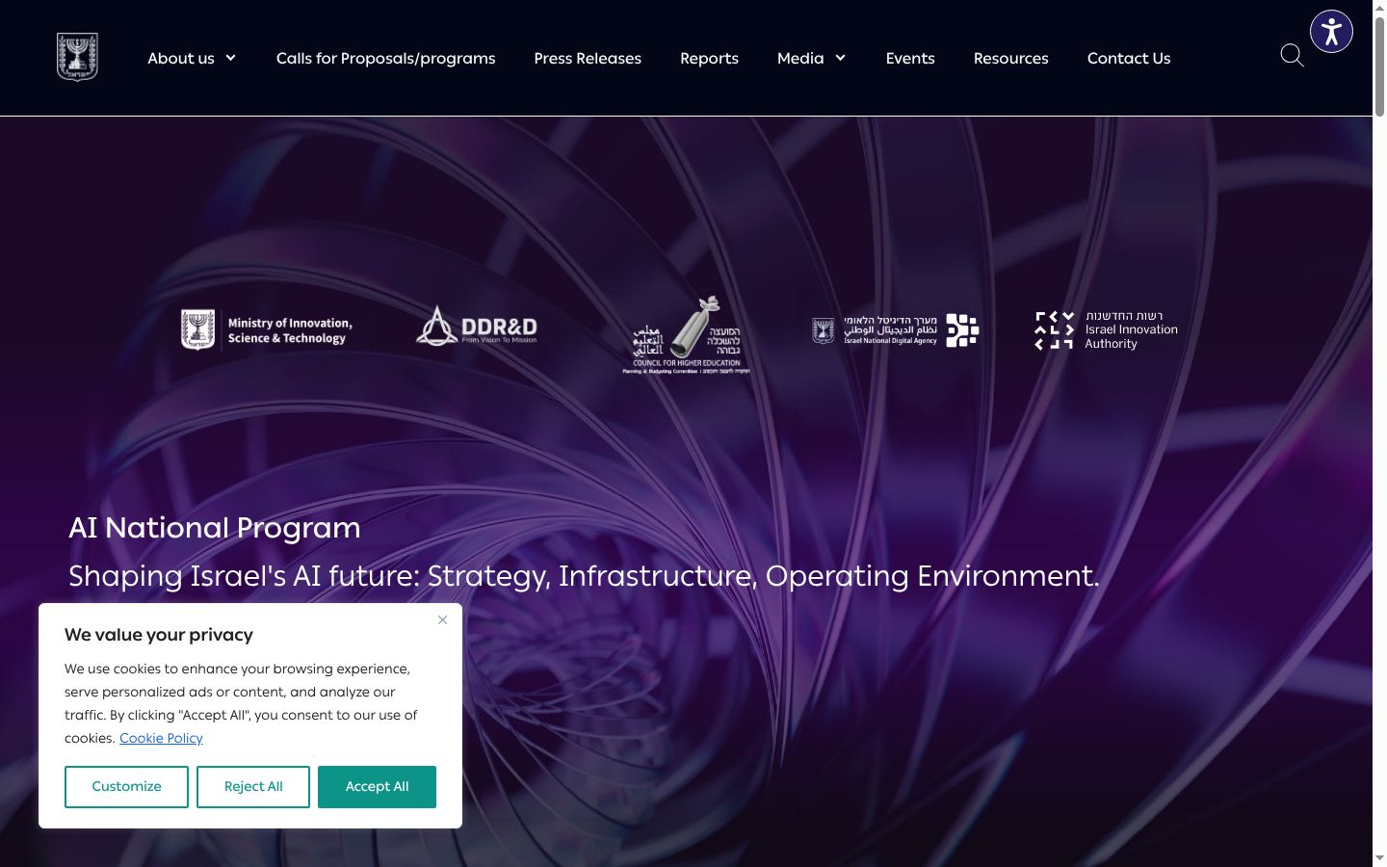
Task: Click the Israel emblem site logo
Action: [x=77, y=58]
